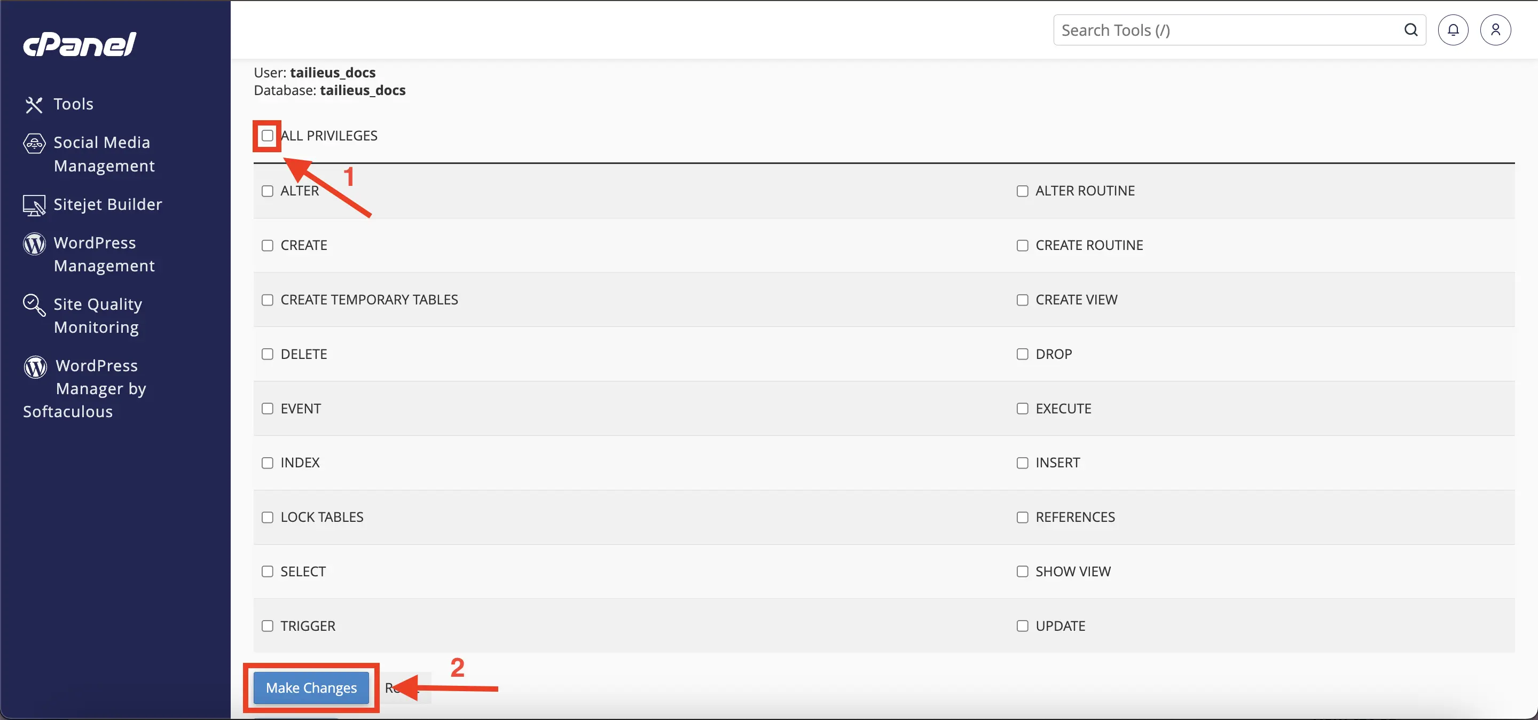Open WordPress Manager by Softaculous item

(85, 389)
